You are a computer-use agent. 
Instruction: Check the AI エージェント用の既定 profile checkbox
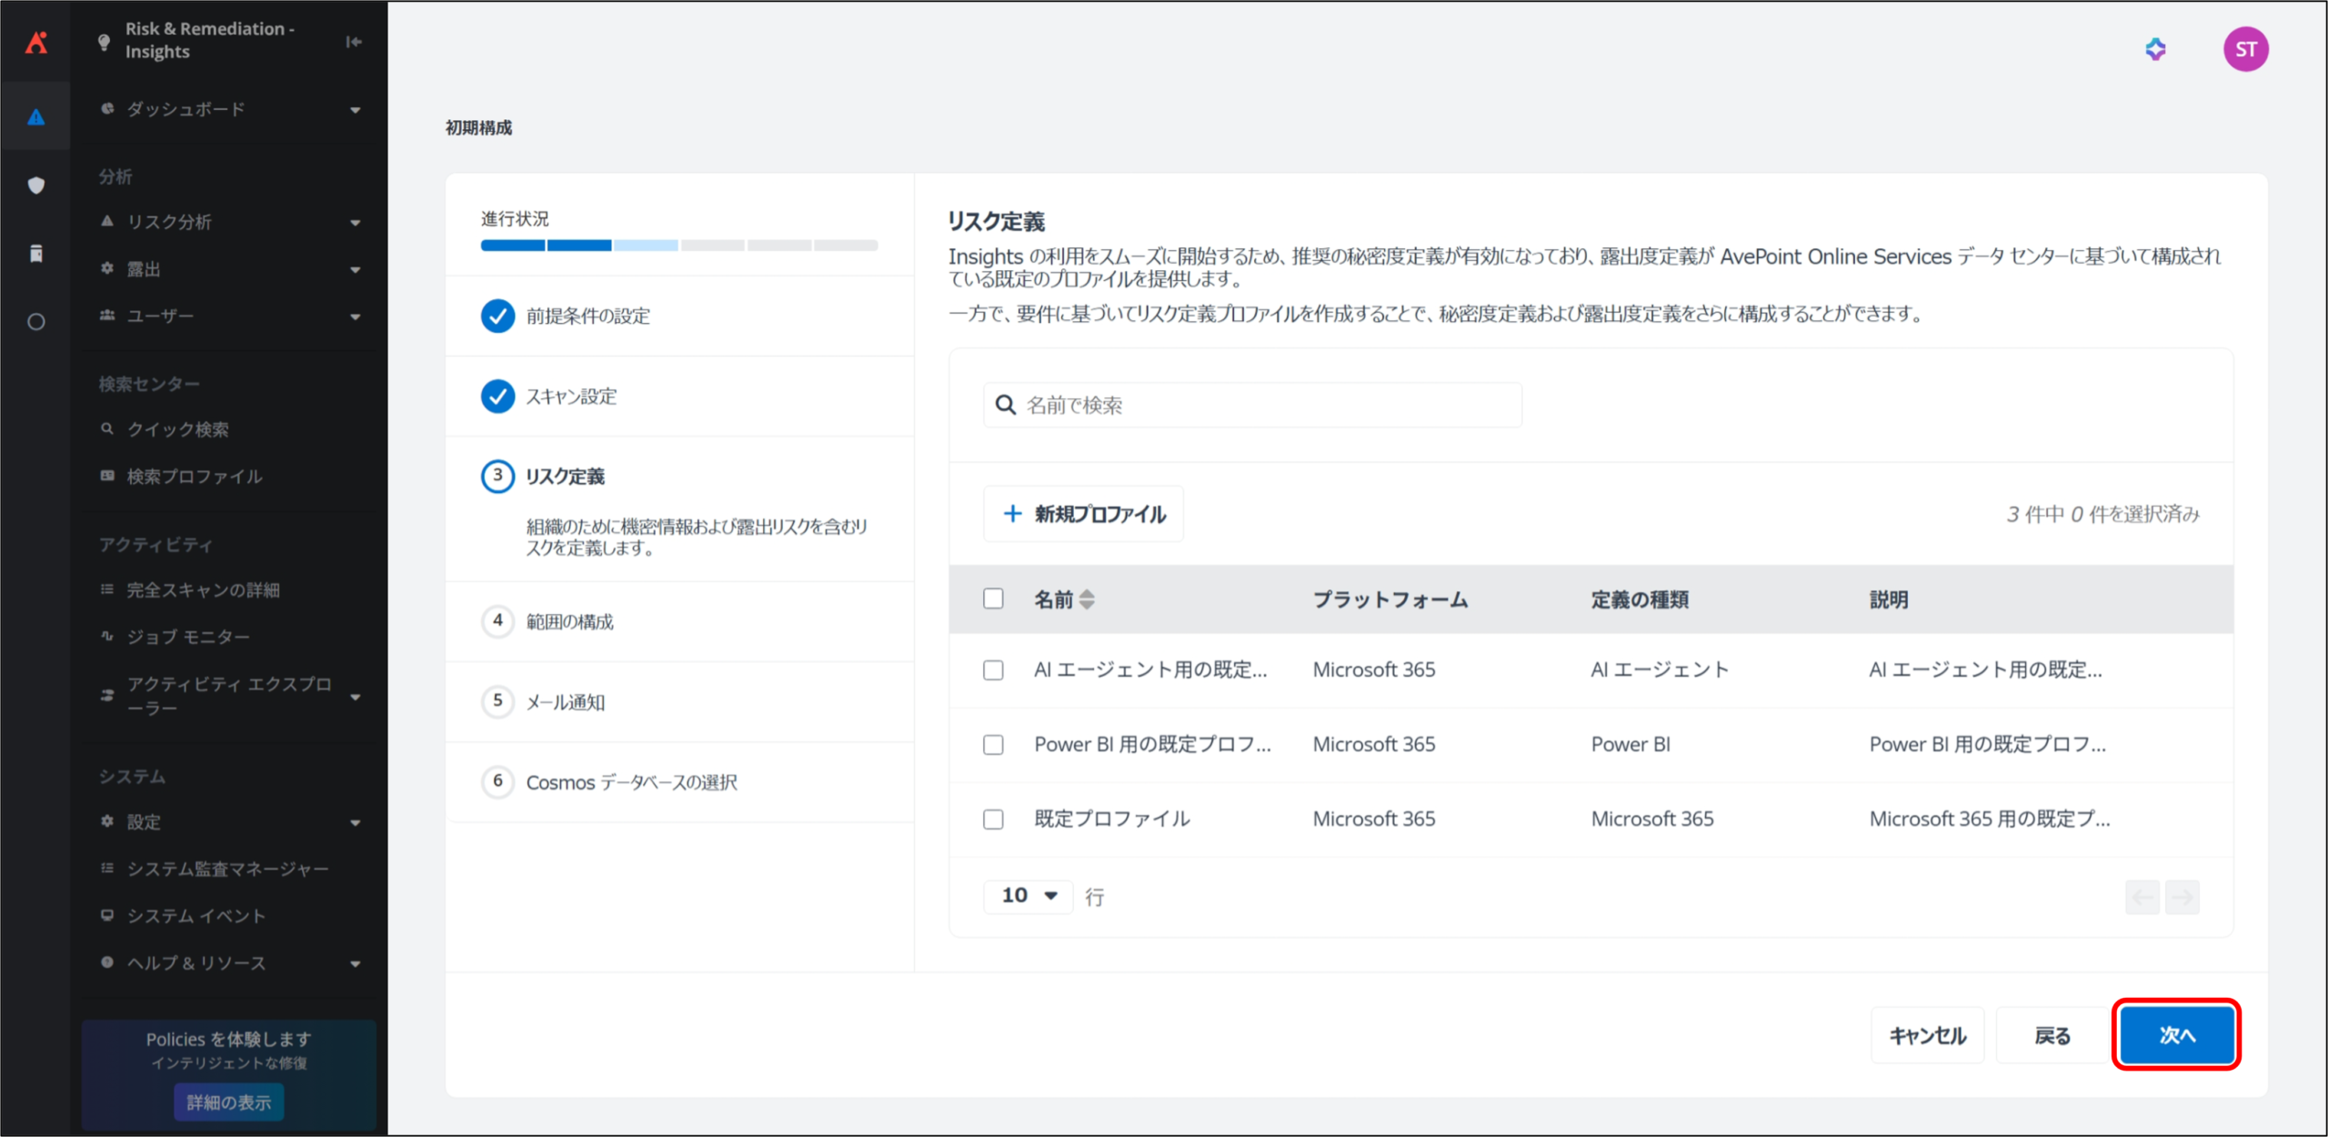click(993, 670)
